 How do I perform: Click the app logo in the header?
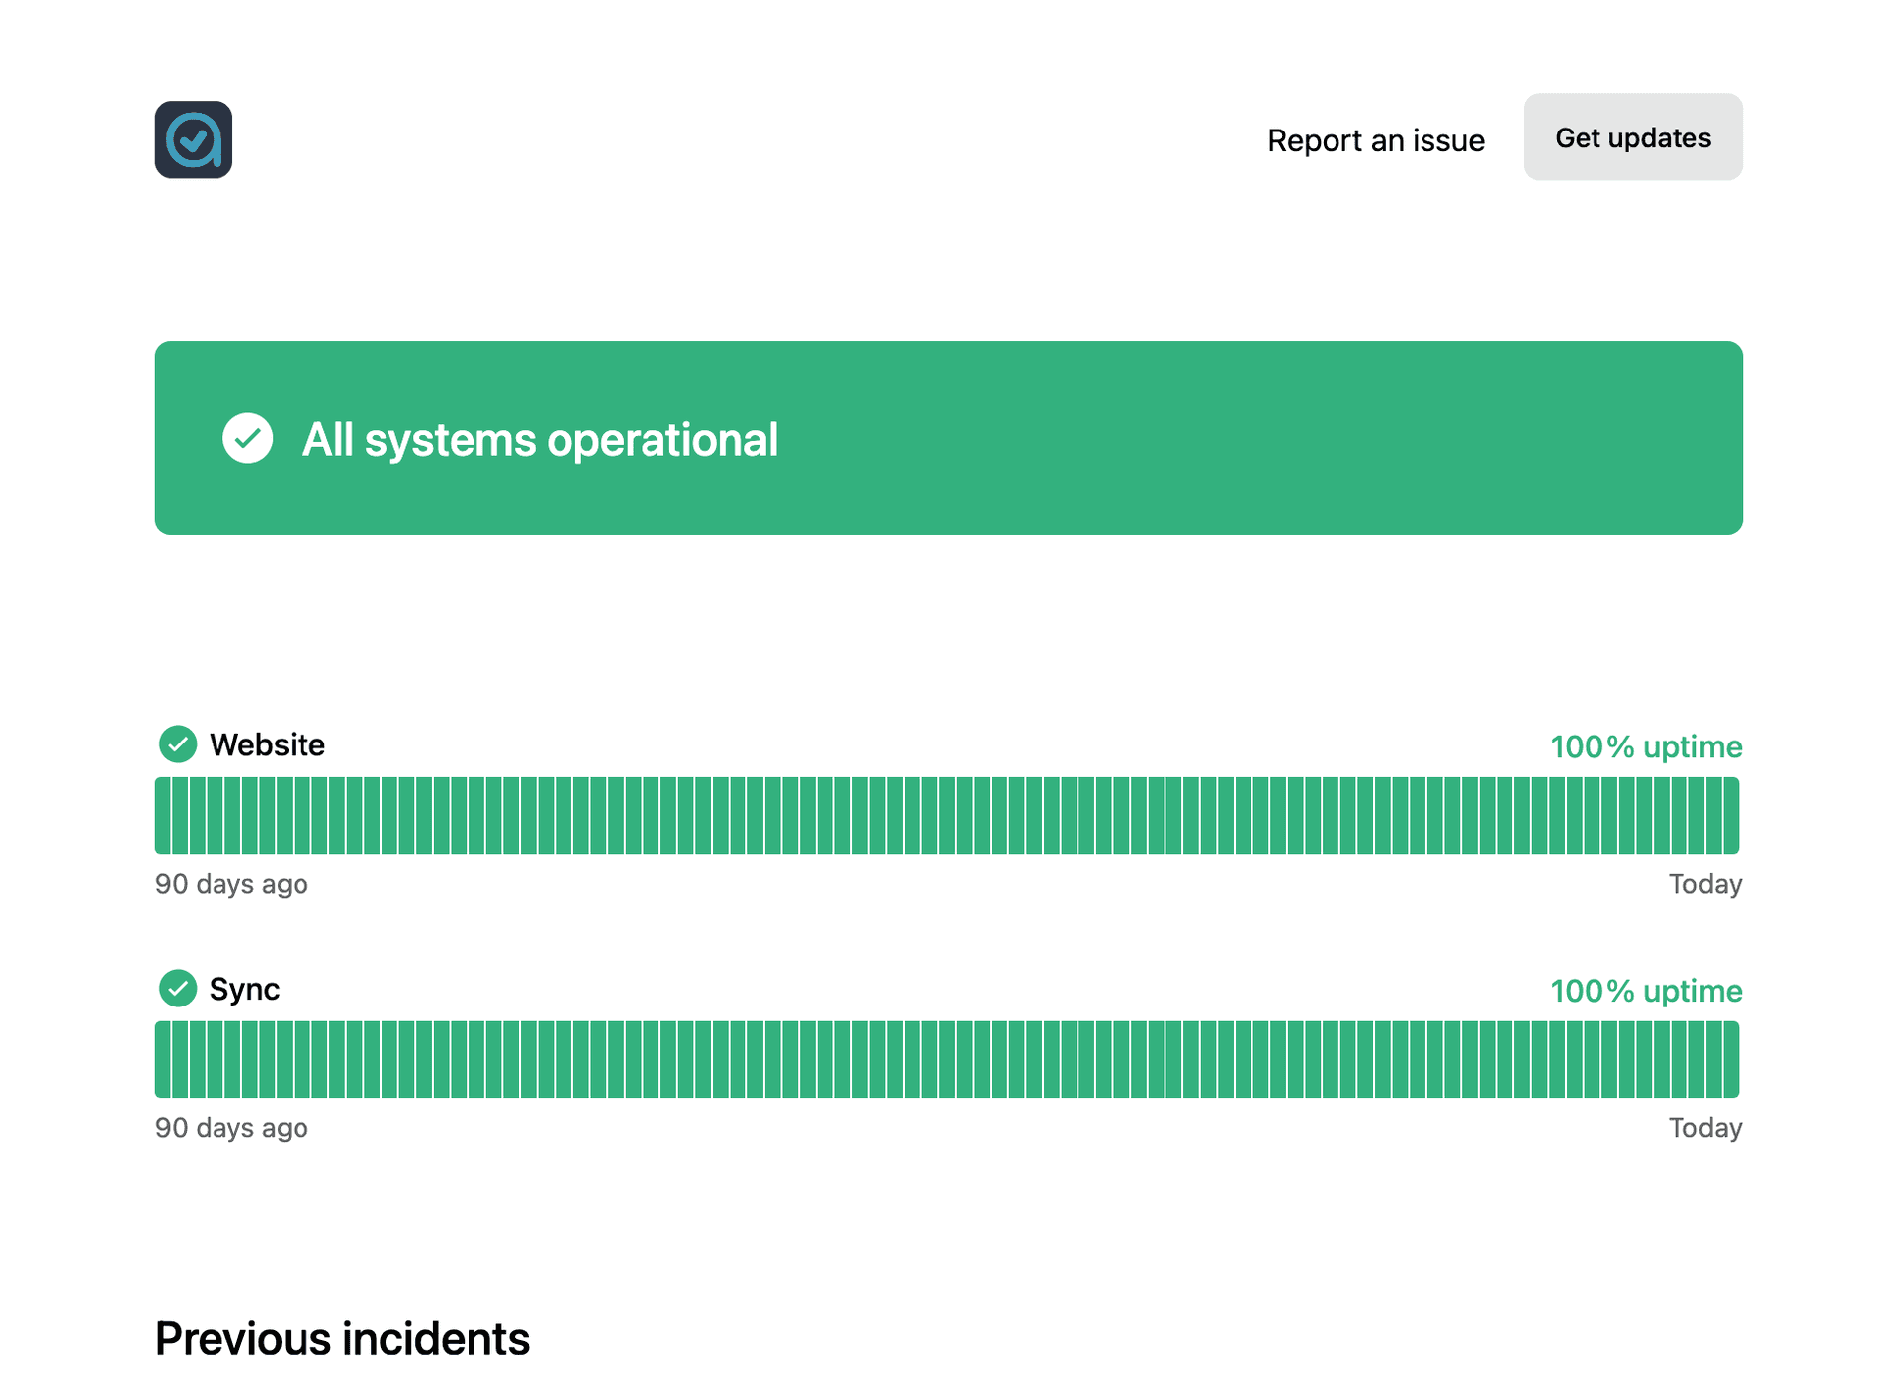click(193, 139)
